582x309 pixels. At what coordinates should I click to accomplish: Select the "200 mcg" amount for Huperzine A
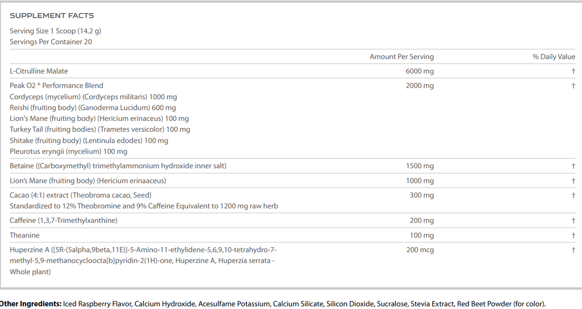tap(420, 250)
